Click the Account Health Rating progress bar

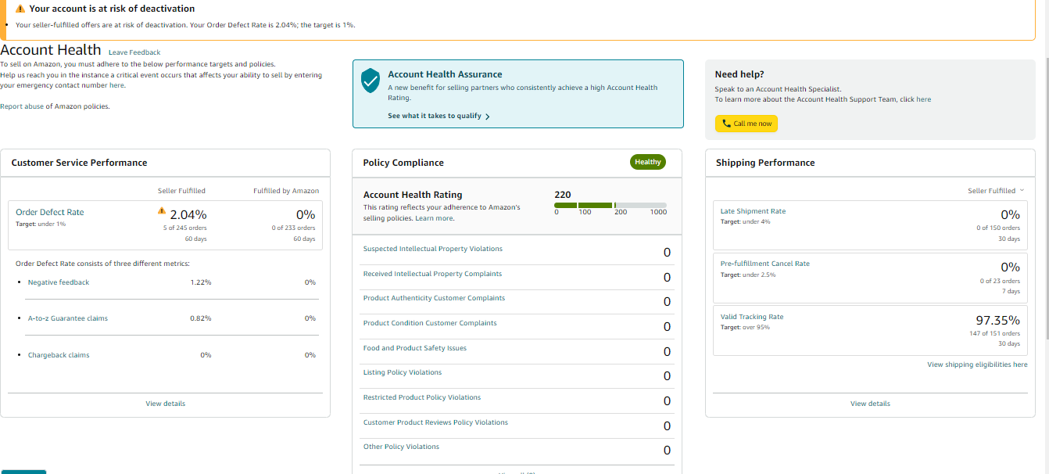(610, 205)
